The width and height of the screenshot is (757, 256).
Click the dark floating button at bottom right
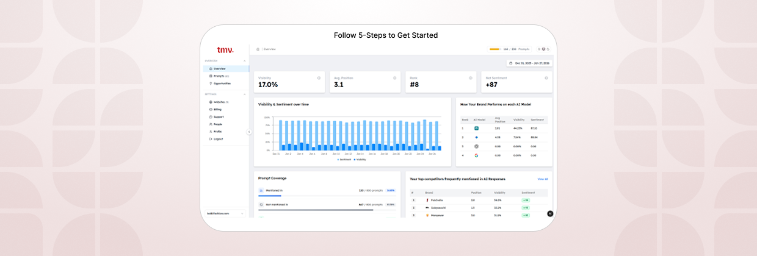click(550, 213)
